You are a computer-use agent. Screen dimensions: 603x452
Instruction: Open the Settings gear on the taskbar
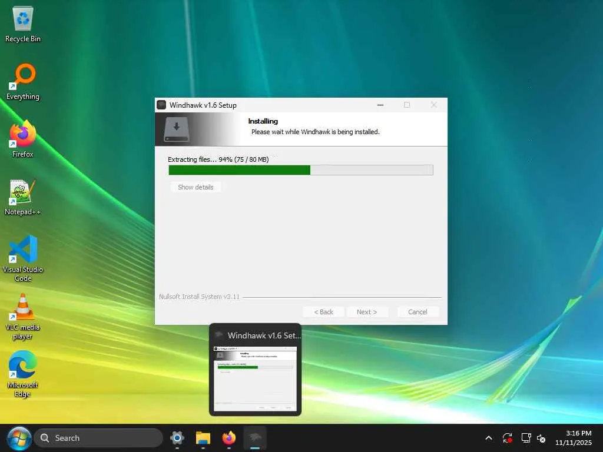177,438
